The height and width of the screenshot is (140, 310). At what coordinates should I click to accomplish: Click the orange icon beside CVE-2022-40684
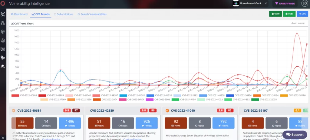pyautogui.click(x=14, y=111)
